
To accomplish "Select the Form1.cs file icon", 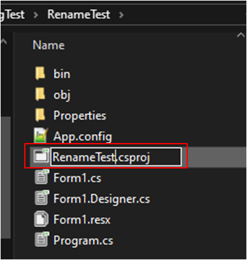I will click(42, 177).
